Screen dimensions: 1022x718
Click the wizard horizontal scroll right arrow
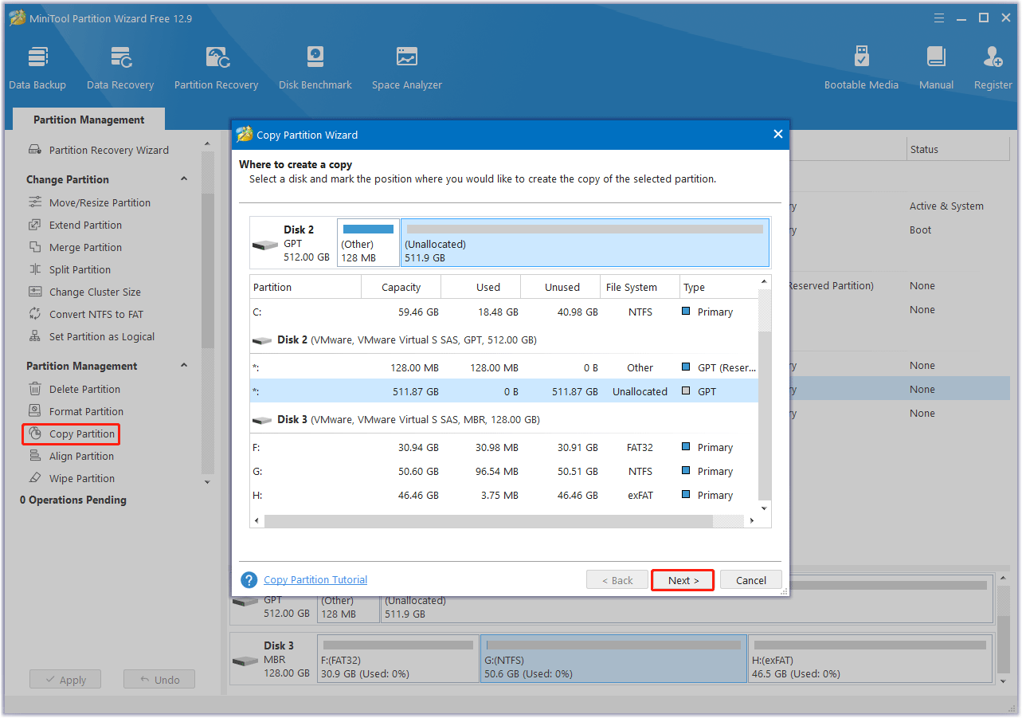click(x=752, y=521)
